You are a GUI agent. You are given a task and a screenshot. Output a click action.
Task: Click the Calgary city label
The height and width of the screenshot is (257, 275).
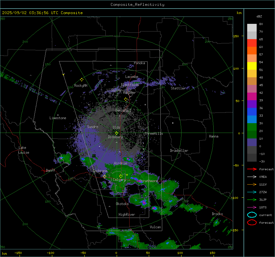(x=119, y=180)
